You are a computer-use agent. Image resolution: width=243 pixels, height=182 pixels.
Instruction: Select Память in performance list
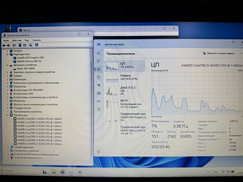(x=125, y=78)
